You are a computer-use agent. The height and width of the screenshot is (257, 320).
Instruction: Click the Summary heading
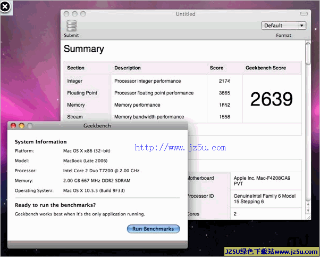84,49
